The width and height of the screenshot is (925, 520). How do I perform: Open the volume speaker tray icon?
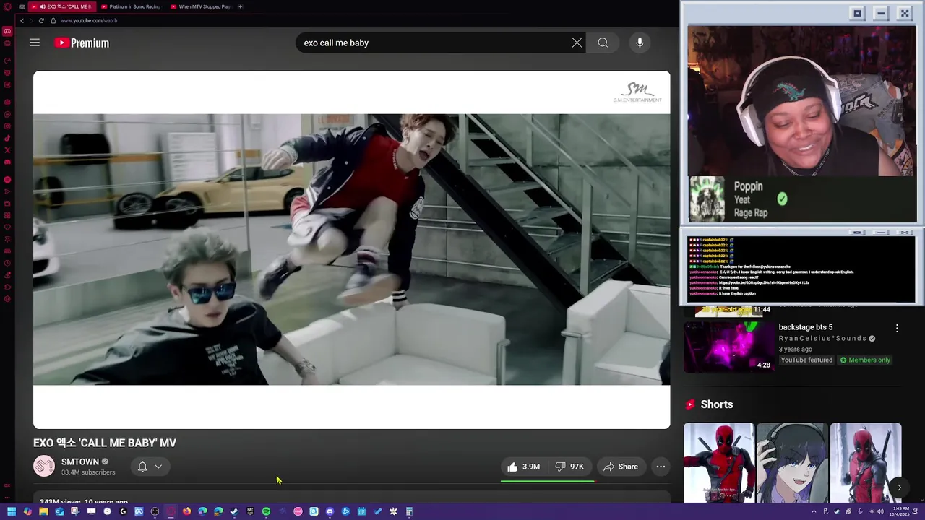coord(880,511)
